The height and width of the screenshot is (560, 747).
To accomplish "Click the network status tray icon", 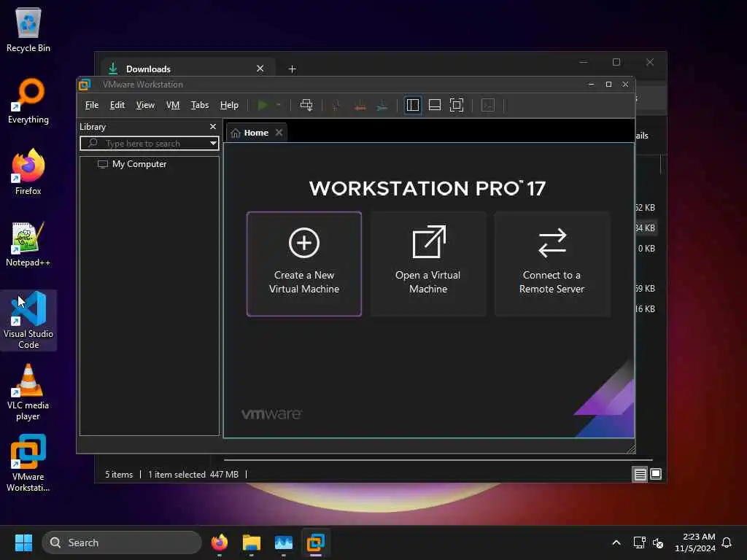I will (639, 542).
